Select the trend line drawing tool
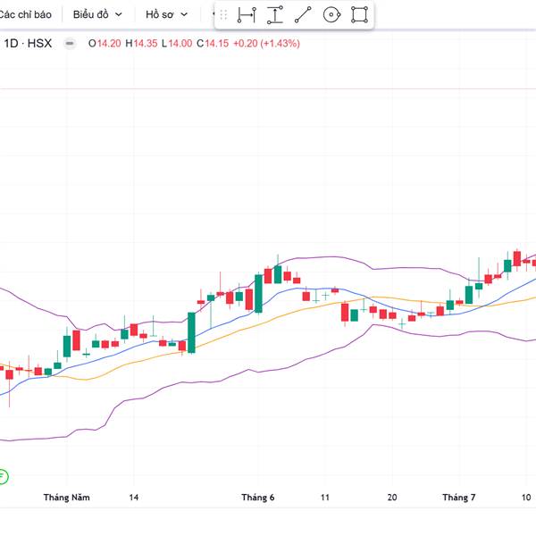 coord(303,14)
